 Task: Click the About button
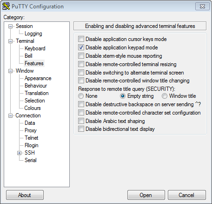click(x=25, y=195)
